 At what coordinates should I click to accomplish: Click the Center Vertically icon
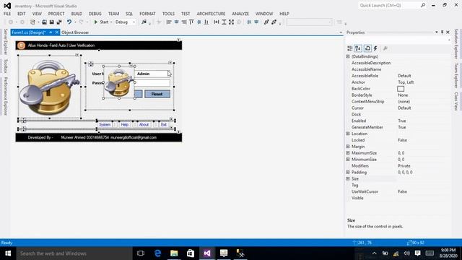[x=256, y=22]
